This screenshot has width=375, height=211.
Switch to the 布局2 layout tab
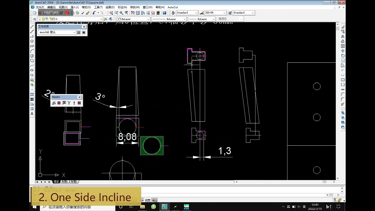(x=74, y=182)
